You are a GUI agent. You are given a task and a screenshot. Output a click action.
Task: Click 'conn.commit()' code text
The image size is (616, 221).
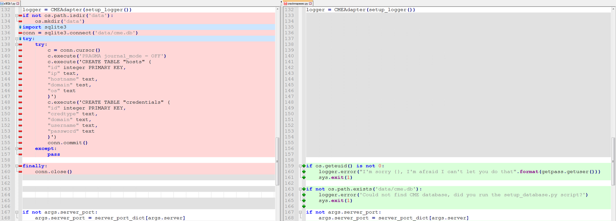(67, 143)
